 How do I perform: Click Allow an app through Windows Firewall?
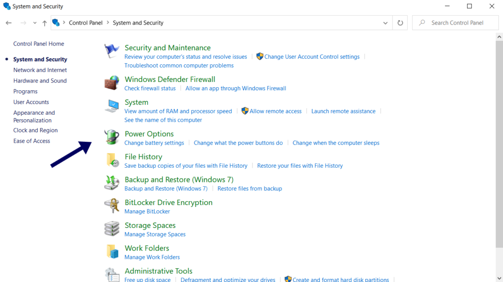point(236,88)
